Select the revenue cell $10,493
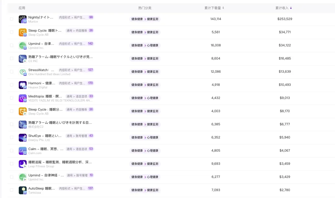Screen dimensions: 335x198 click(285, 85)
